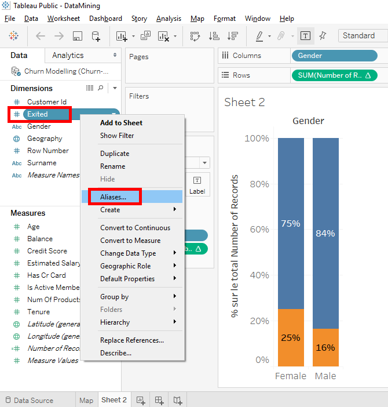Image resolution: width=388 pixels, height=407 pixels.
Task: Expand the Change Data Type submenu
Action: [x=138, y=253]
